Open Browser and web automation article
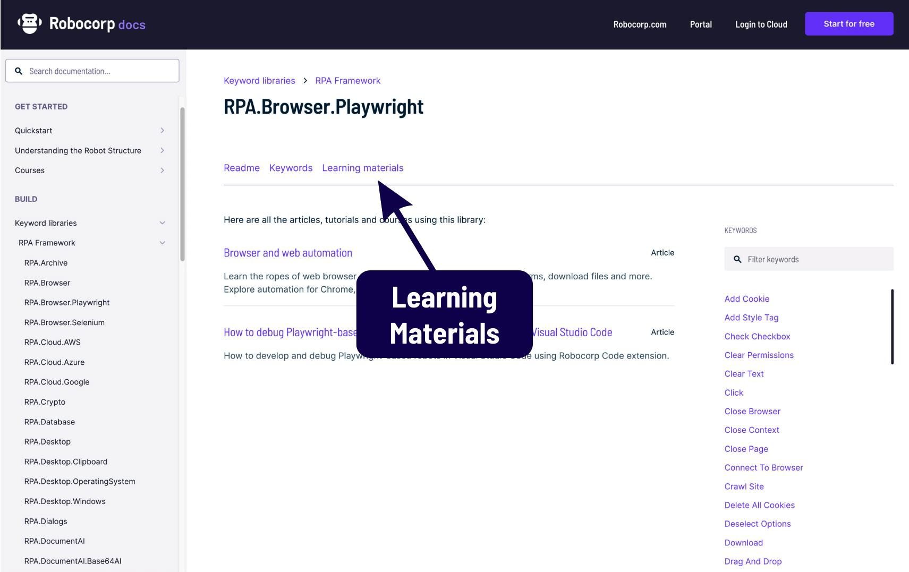Screen dimensions: 909x572 pos(288,253)
